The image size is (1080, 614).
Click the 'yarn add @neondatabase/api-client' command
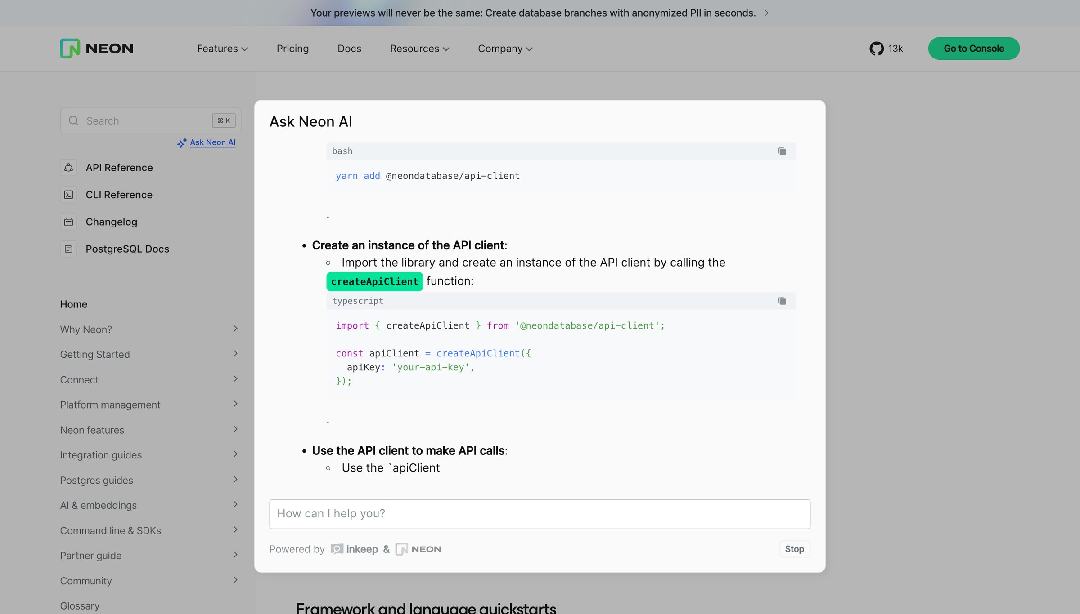coord(427,176)
